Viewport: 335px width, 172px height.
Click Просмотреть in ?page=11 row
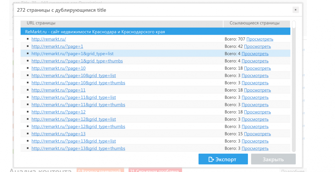click(x=257, y=90)
